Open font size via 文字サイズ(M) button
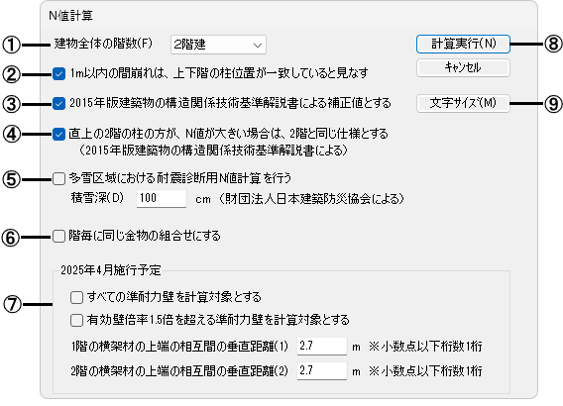 tap(463, 103)
